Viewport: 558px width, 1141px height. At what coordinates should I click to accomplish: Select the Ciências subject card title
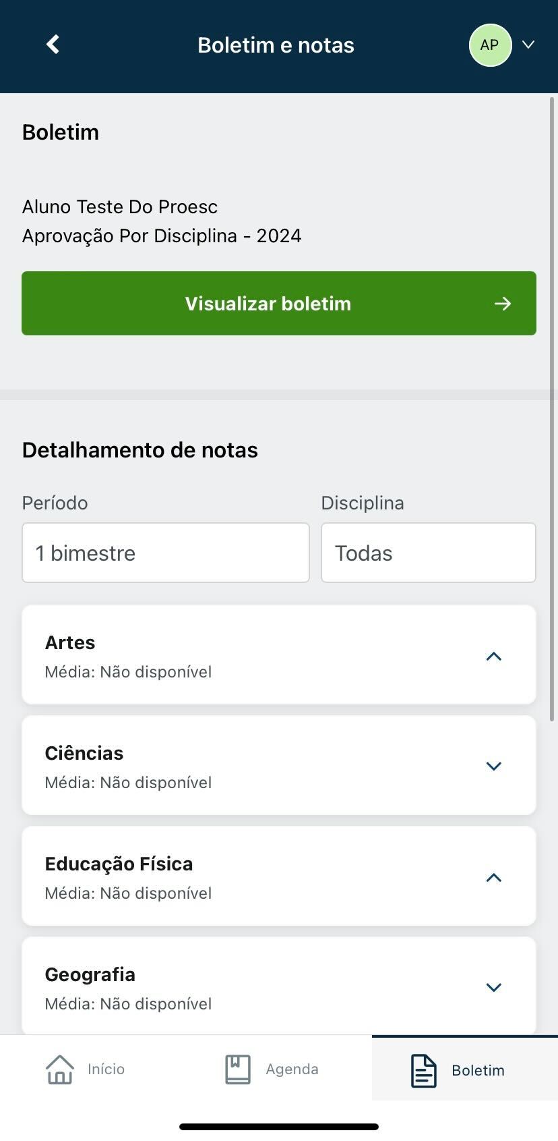click(x=84, y=753)
